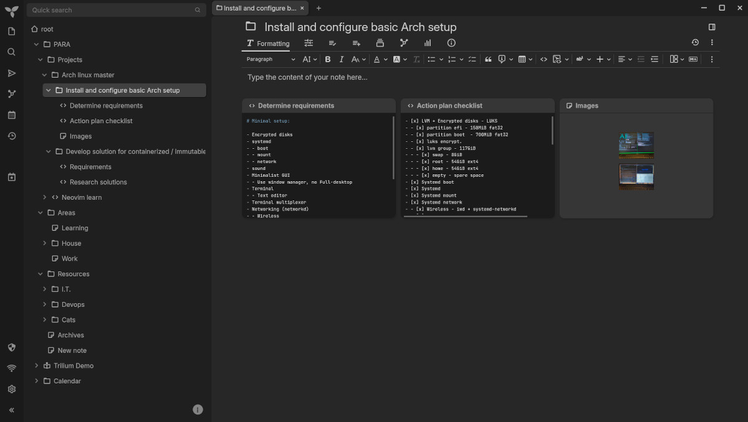This screenshot has width=748, height=422.
Task: Open a new tab with plus button
Action: tap(319, 8)
